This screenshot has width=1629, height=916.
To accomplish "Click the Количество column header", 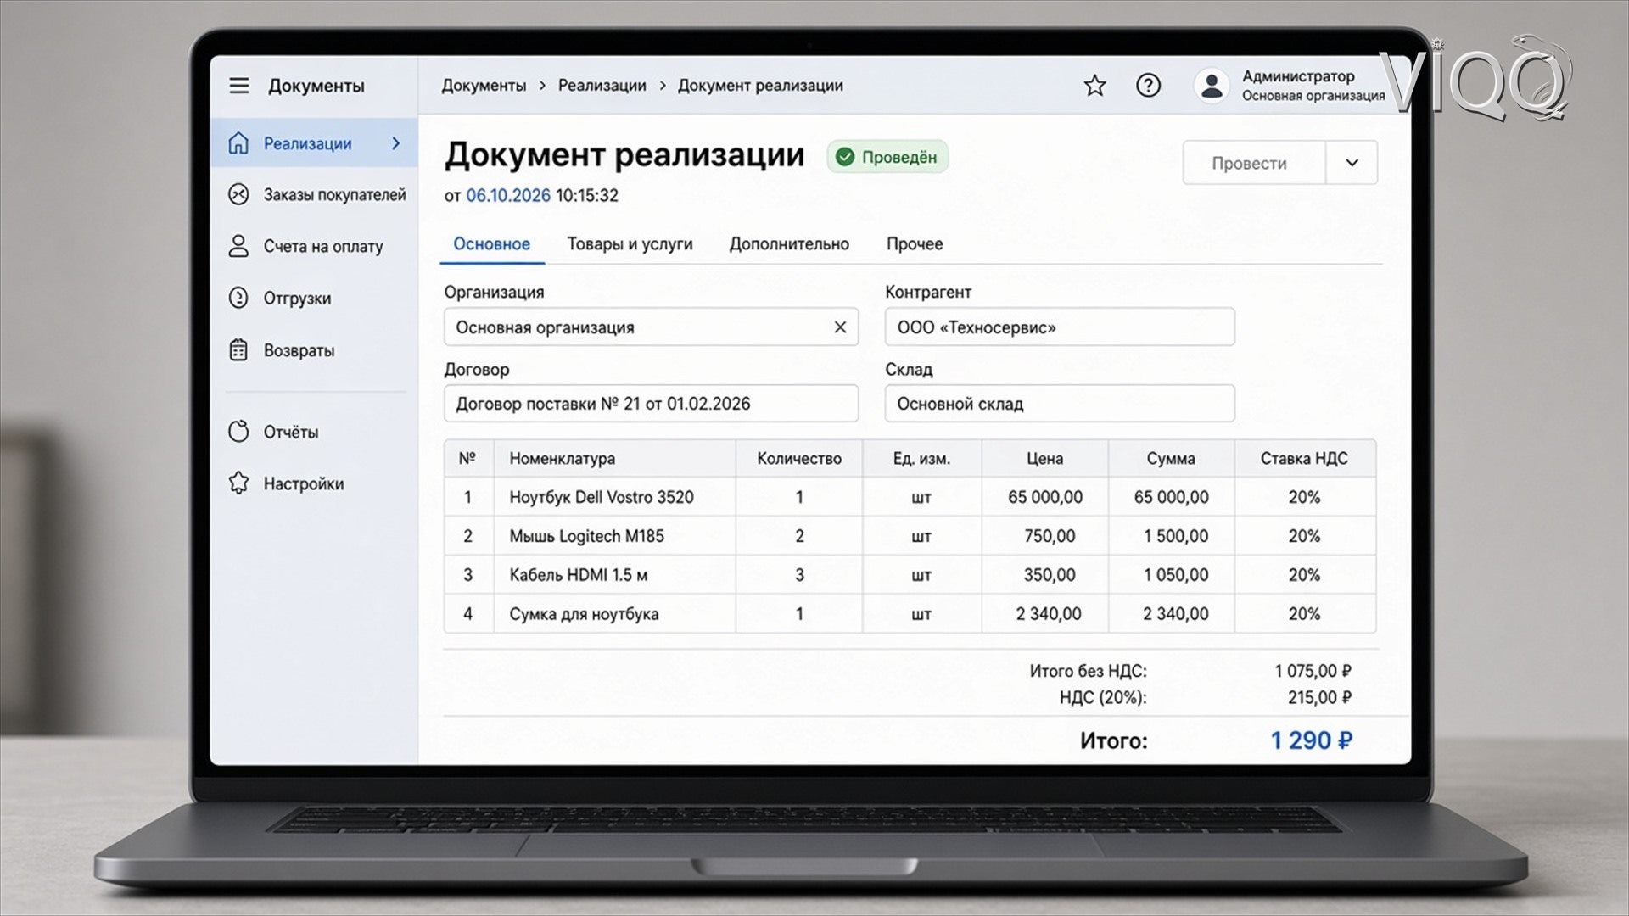I will coord(799,459).
